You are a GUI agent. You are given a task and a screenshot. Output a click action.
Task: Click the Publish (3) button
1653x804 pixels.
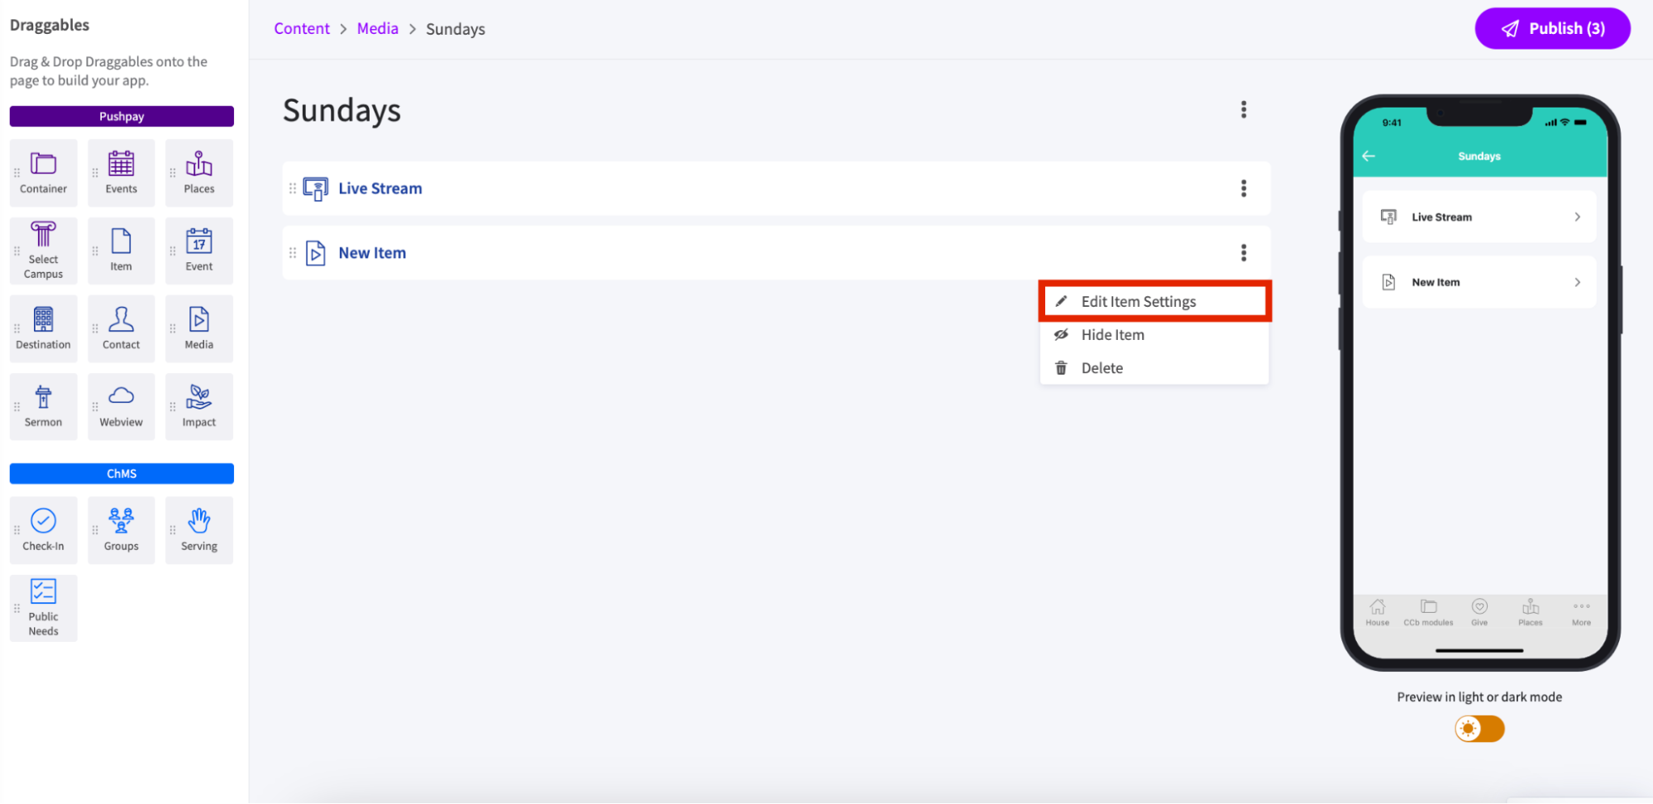tap(1552, 27)
